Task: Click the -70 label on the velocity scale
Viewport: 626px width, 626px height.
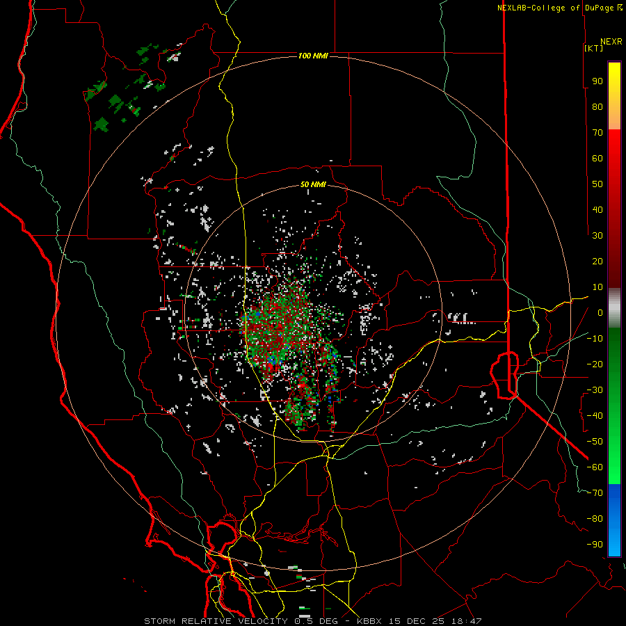Action: click(x=595, y=493)
